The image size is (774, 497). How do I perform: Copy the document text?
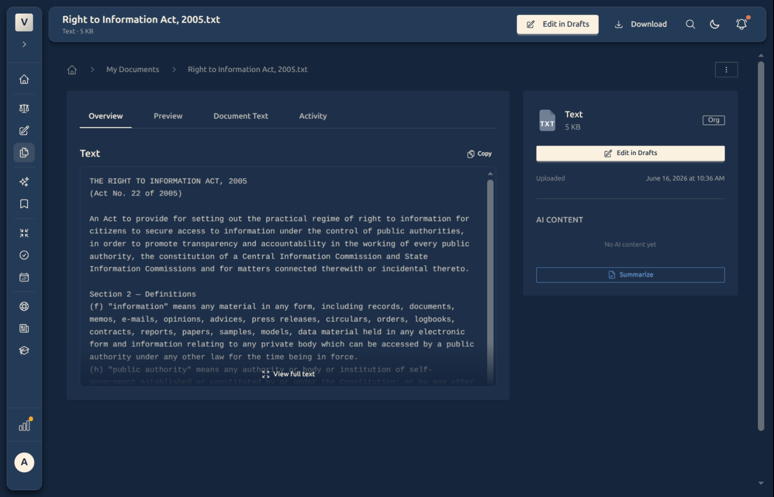(x=479, y=154)
